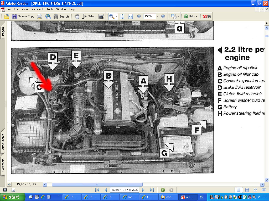The width and height of the screenshot is (269, 201).
Task: Click the horizontal scrollbar right arrow
Action: (x=262, y=184)
